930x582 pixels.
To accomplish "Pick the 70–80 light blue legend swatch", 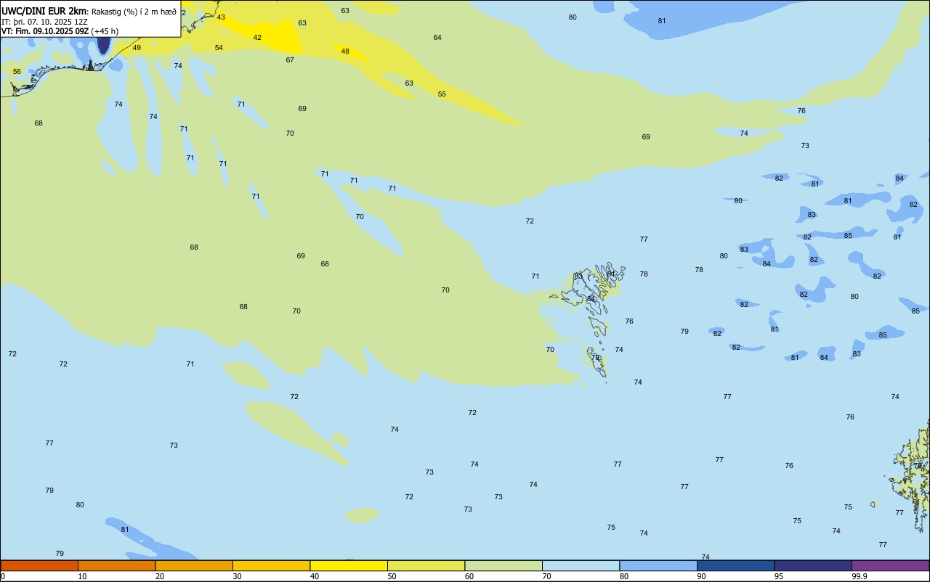I will 581,565.
